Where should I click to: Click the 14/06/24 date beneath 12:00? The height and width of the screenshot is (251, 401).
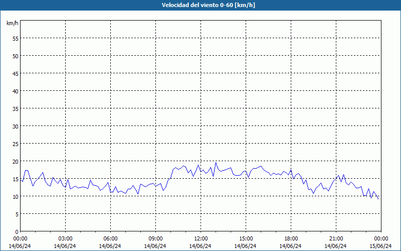tap(200, 246)
